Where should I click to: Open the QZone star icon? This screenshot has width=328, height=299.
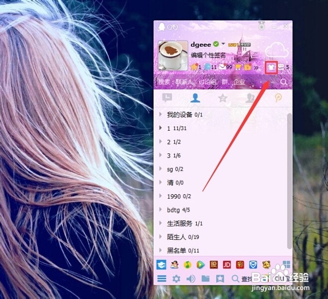tap(194, 67)
